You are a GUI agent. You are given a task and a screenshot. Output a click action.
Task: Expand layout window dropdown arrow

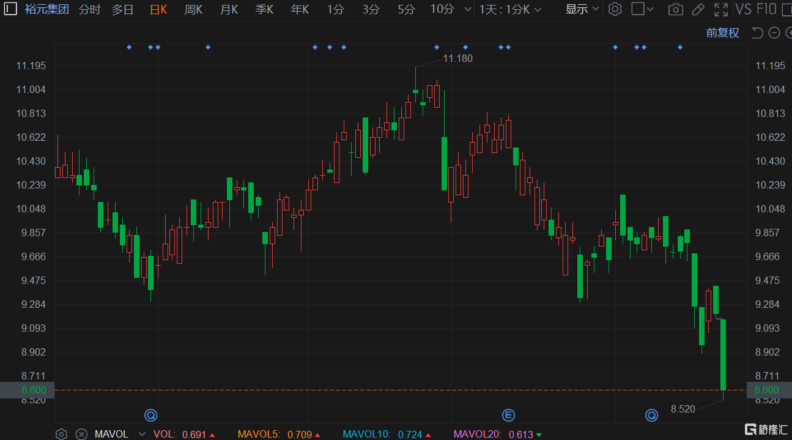point(650,9)
